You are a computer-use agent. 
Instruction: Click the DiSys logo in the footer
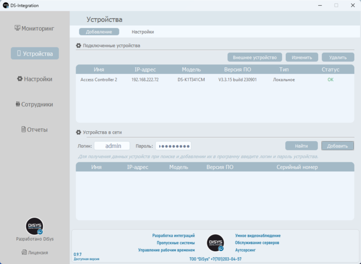tap(215, 242)
